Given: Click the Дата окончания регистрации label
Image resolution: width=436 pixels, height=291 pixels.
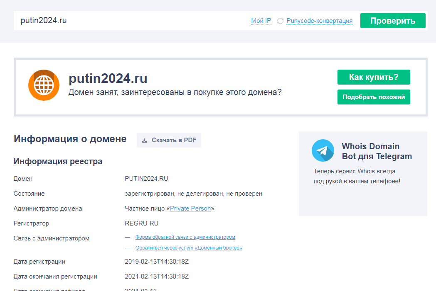Looking at the screenshot, I should (55, 276).
